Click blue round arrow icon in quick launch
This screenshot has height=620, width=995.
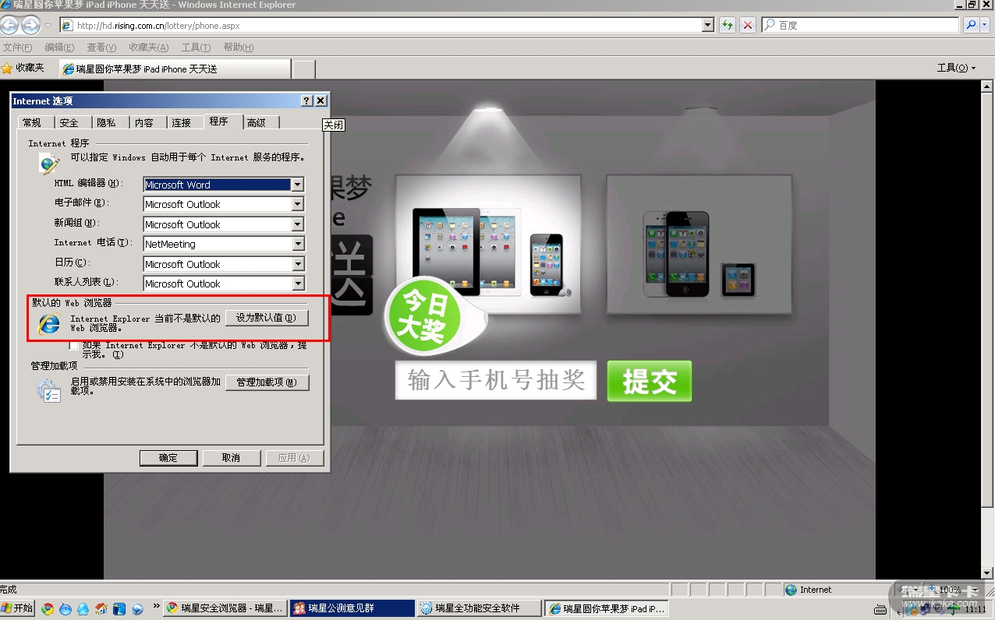pos(137,608)
